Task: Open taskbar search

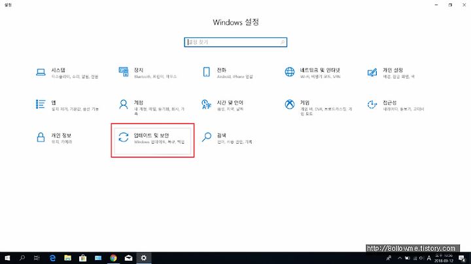Action: (x=22, y=258)
